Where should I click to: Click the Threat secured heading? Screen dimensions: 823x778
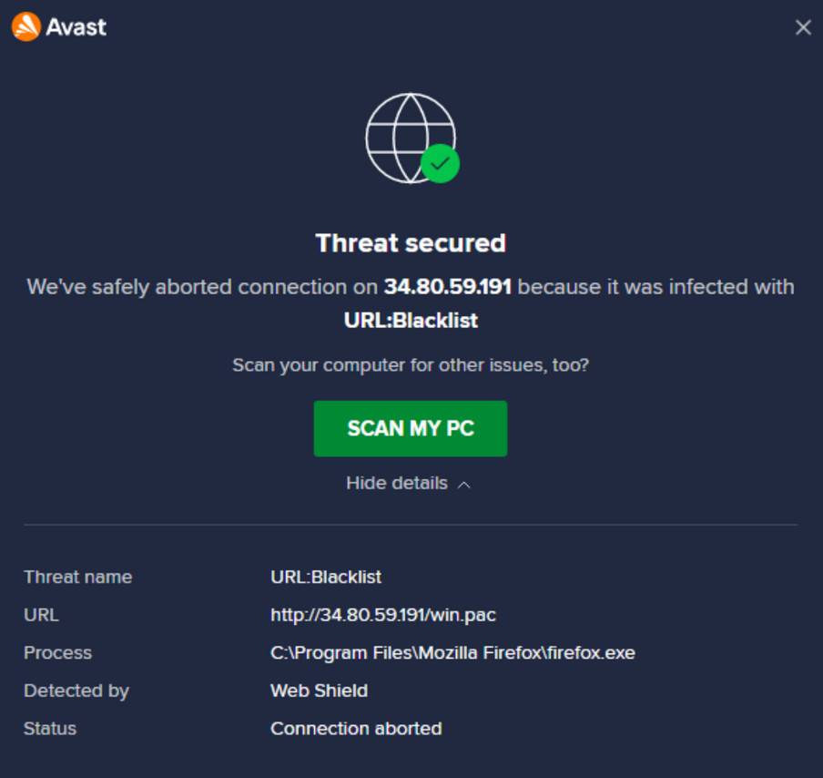click(411, 243)
